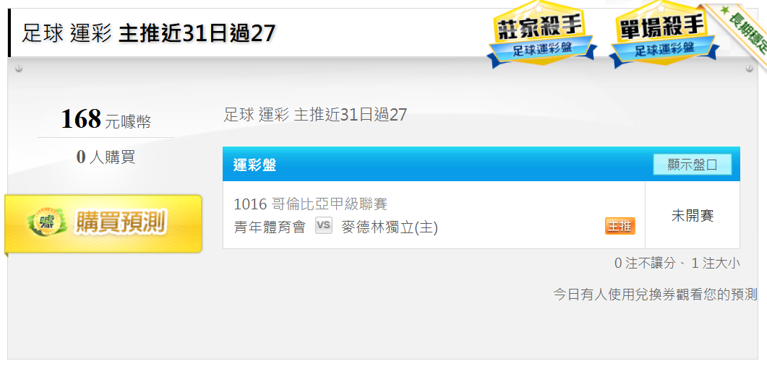
Task: Click team name 麥德林獨立(主)
Action: coord(390,227)
